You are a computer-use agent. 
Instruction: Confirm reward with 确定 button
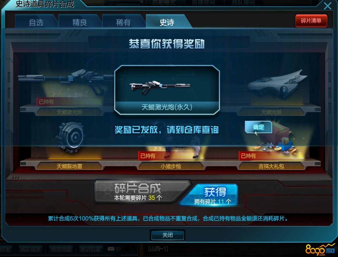pos(258,127)
